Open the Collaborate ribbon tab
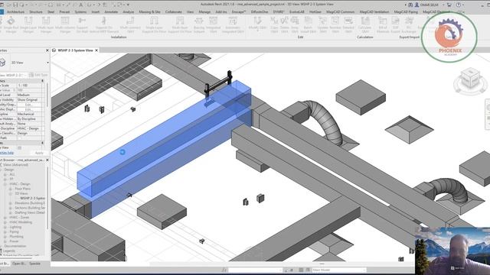This screenshot has width=490, height=275. coord(174,12)
